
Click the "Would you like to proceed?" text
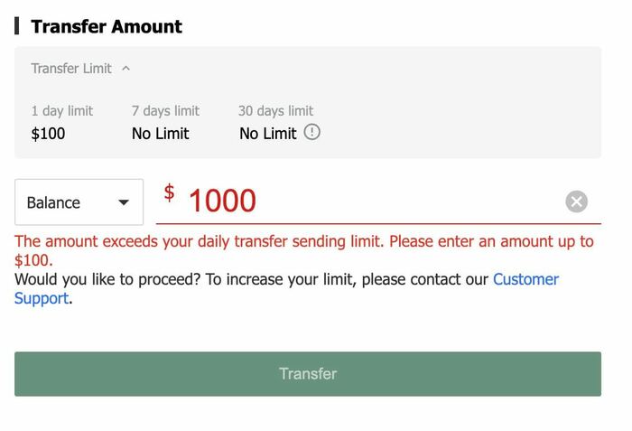pos(108,279)
